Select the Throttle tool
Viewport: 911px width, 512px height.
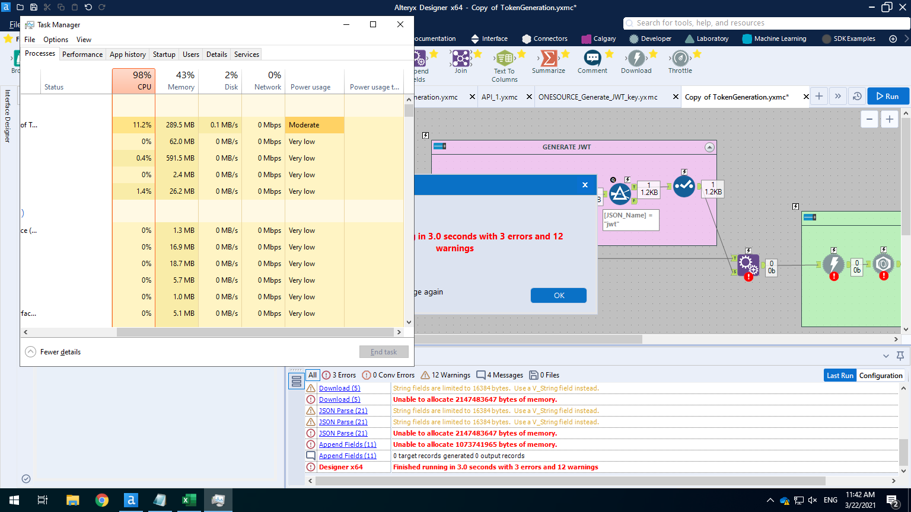point(680,59)
